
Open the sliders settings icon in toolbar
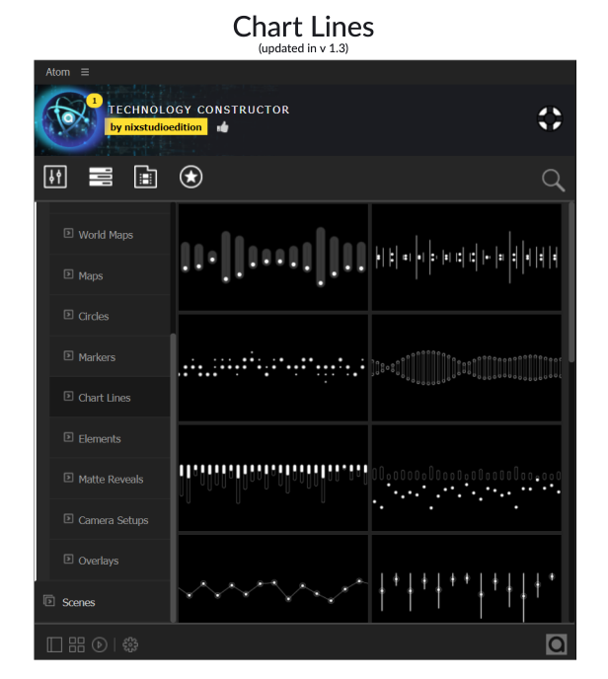pyautogui.click(x=55, y=178)
